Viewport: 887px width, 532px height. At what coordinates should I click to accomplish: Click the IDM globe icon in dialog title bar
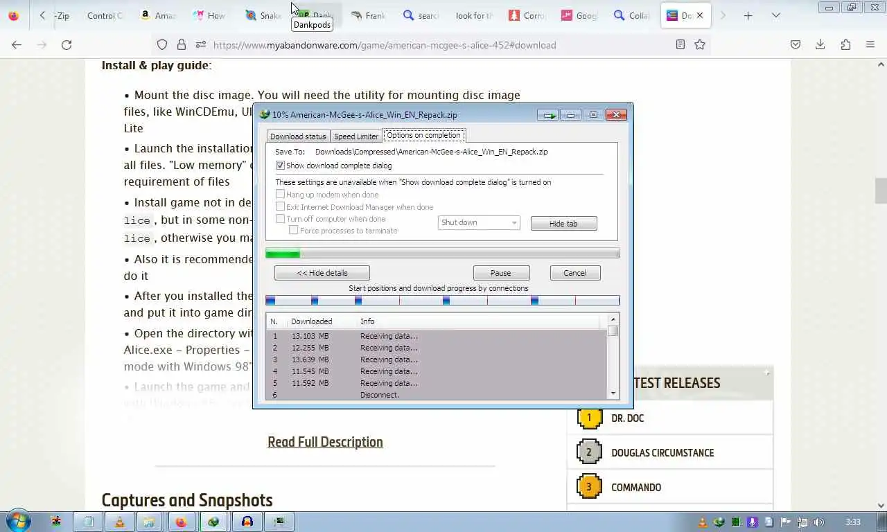click(x=265, y=115)
